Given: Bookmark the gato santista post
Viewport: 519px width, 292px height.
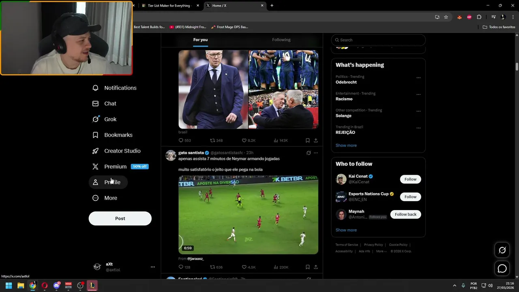Looking at the screenshot, I should pos(307,267).
